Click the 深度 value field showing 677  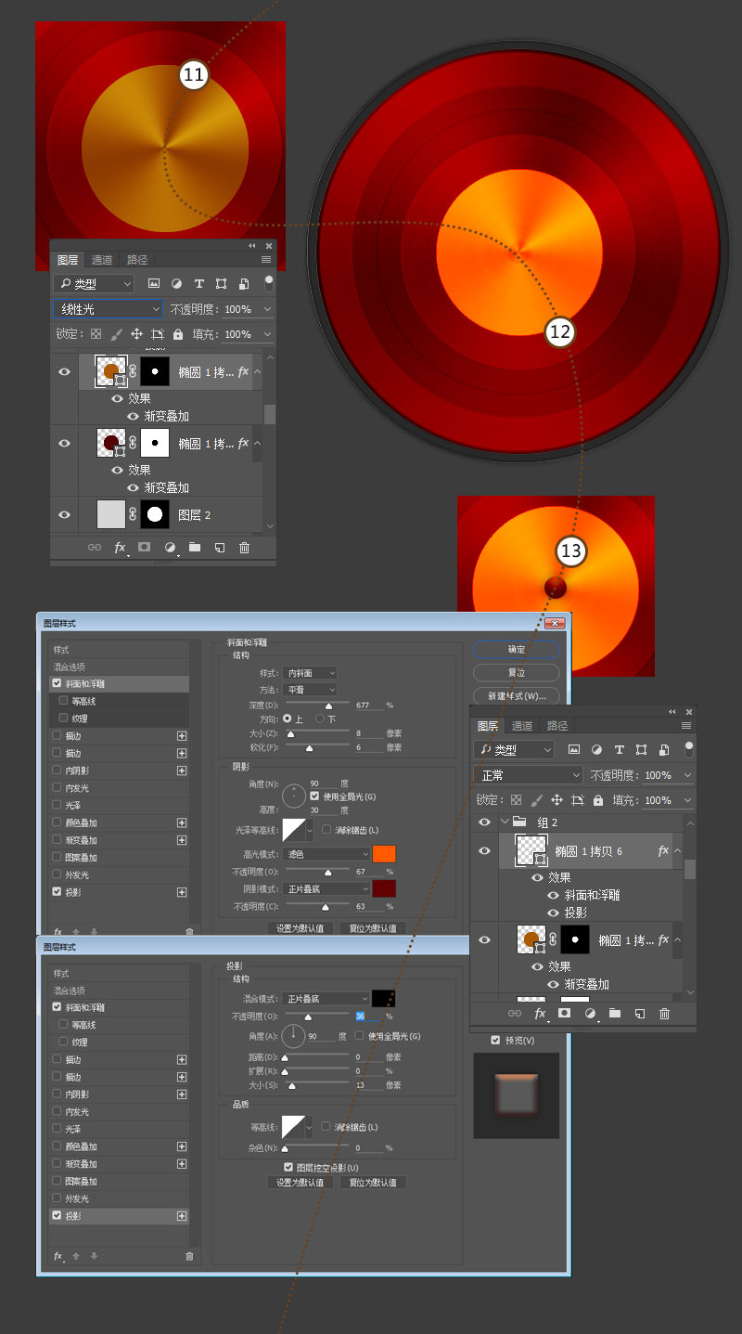tap(369, 706)
